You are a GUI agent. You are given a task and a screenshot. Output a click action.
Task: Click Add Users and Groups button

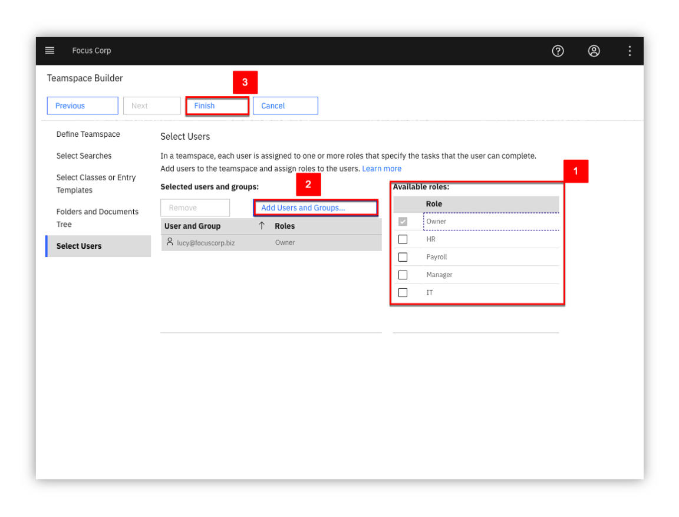[315, 208]
